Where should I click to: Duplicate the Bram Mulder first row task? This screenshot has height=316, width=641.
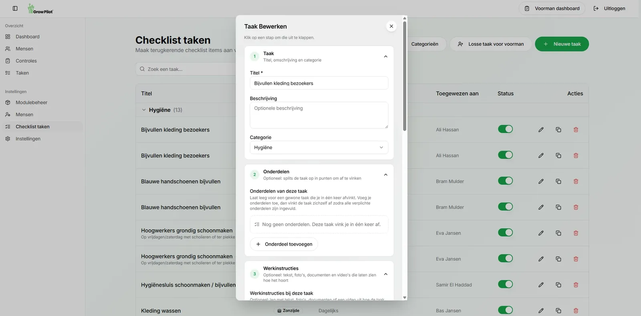[558, 181]
